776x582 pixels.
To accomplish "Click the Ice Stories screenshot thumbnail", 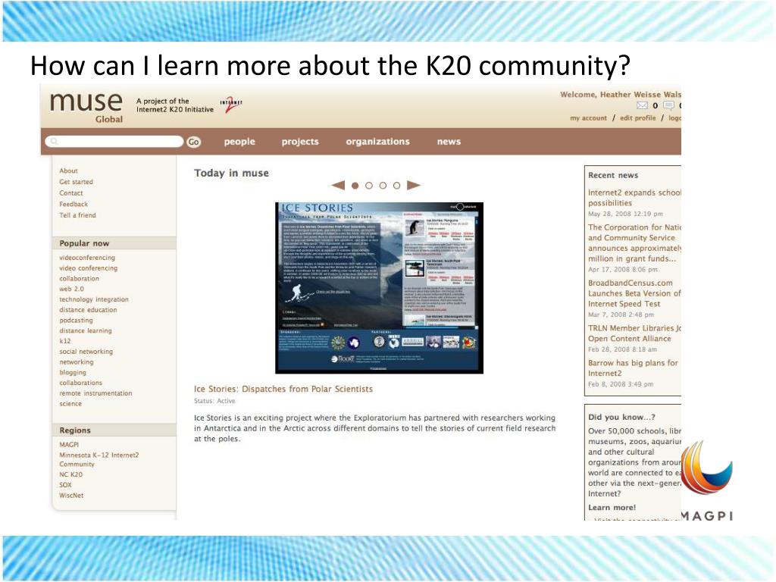I will 379,288.
